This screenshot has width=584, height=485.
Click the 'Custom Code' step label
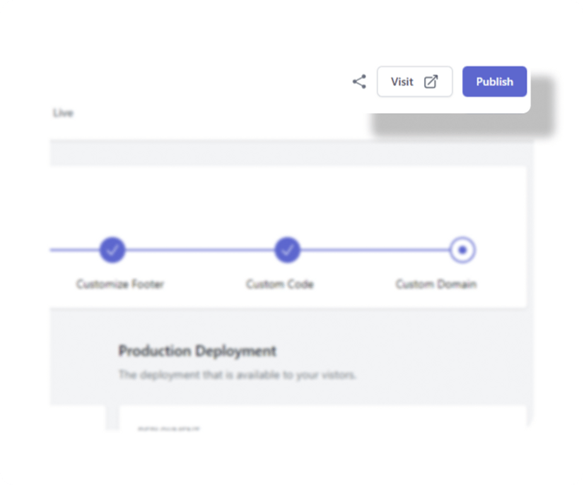pos(280,284)
